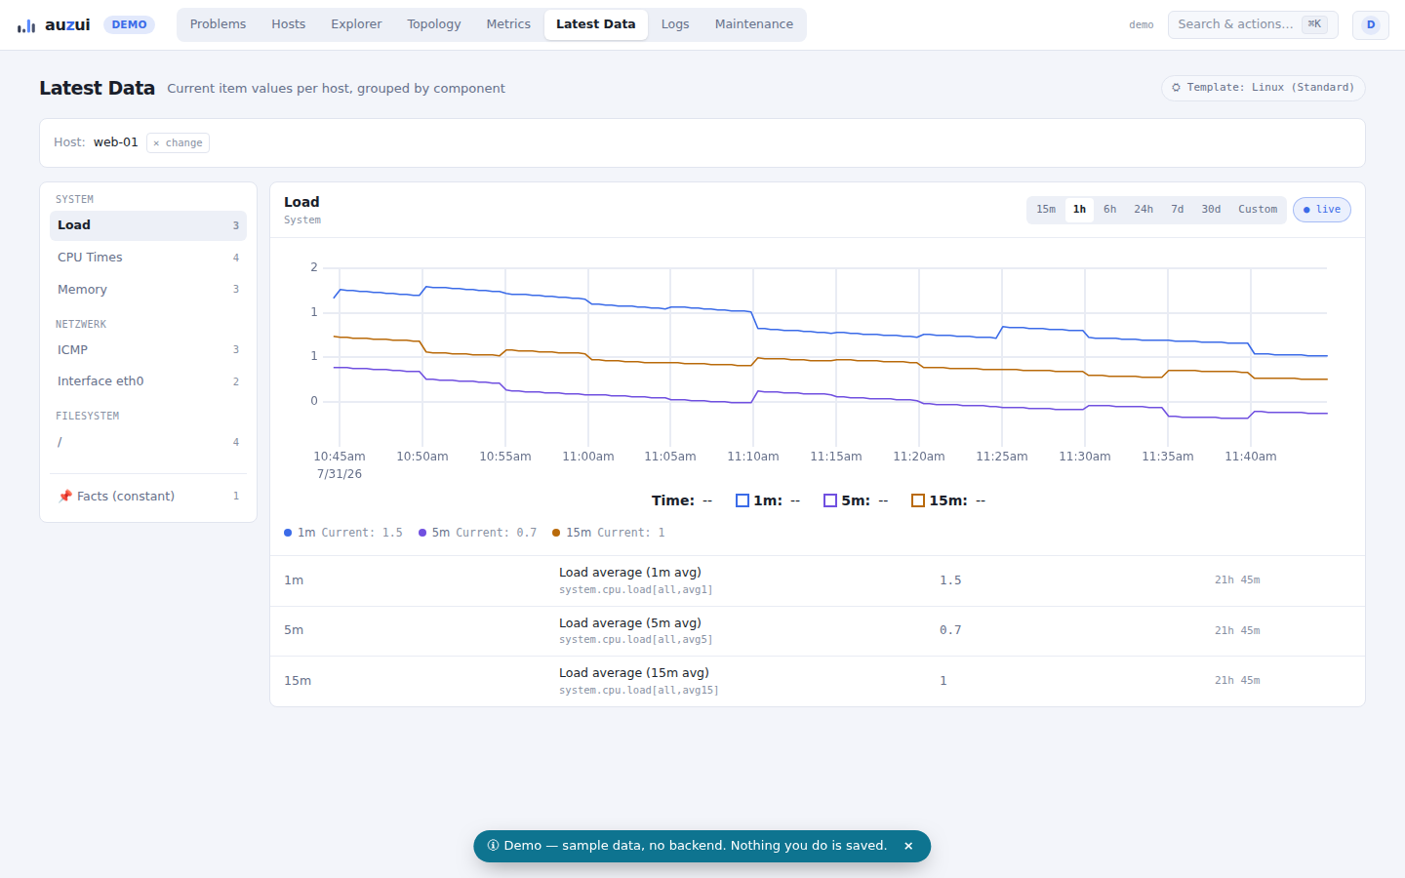Open Facts (constant) in the sidebar
This screenshot has height=878, width=1405.
[x=148, y=497]
